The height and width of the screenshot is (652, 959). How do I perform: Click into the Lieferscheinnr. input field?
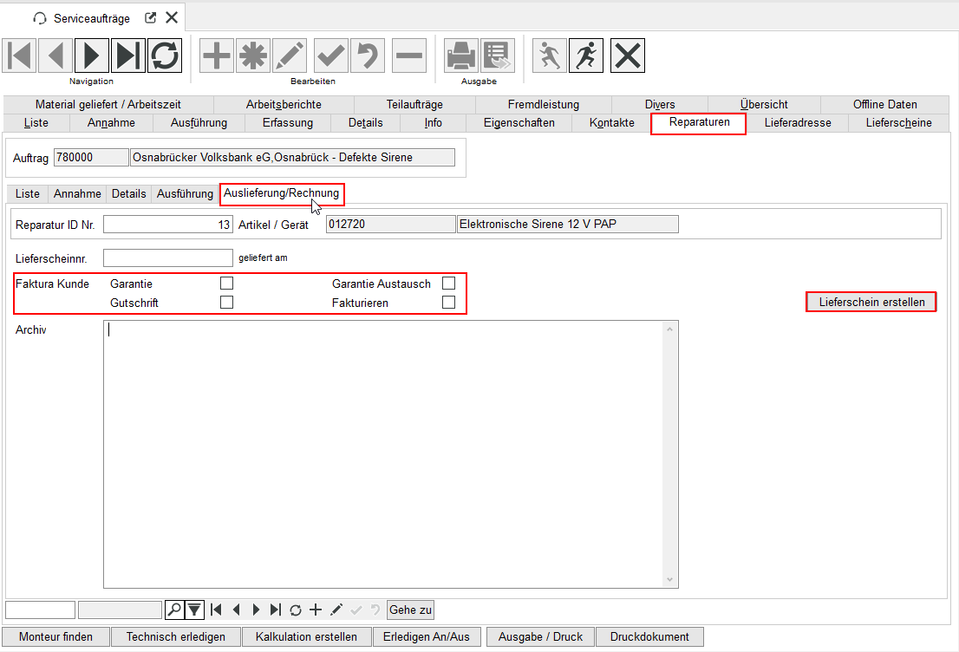[167, 258]
